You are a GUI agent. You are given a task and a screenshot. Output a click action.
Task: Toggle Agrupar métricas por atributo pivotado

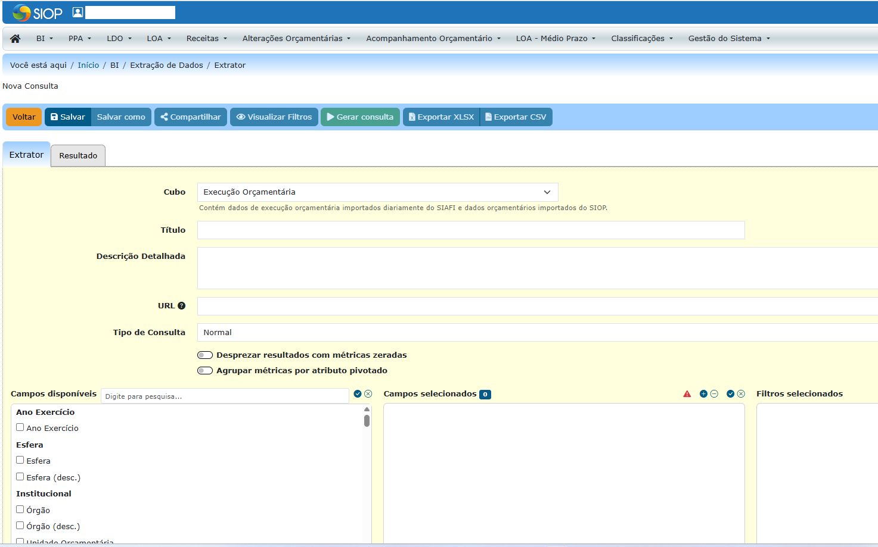(x=205, y=370)
